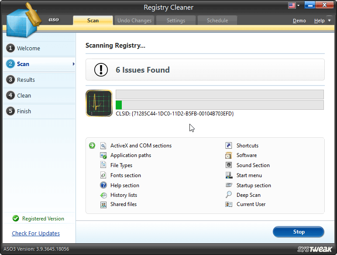Click the ASO cube logo
337x255 pixels.
coord(23,21)
